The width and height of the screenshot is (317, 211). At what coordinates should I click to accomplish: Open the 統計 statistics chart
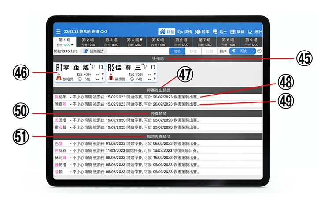[x=254, y=32]
